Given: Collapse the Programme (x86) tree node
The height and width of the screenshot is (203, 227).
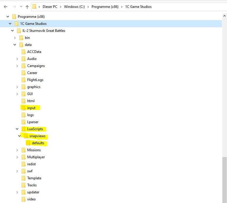Looking at the screenshot, I should click(8, 17).
